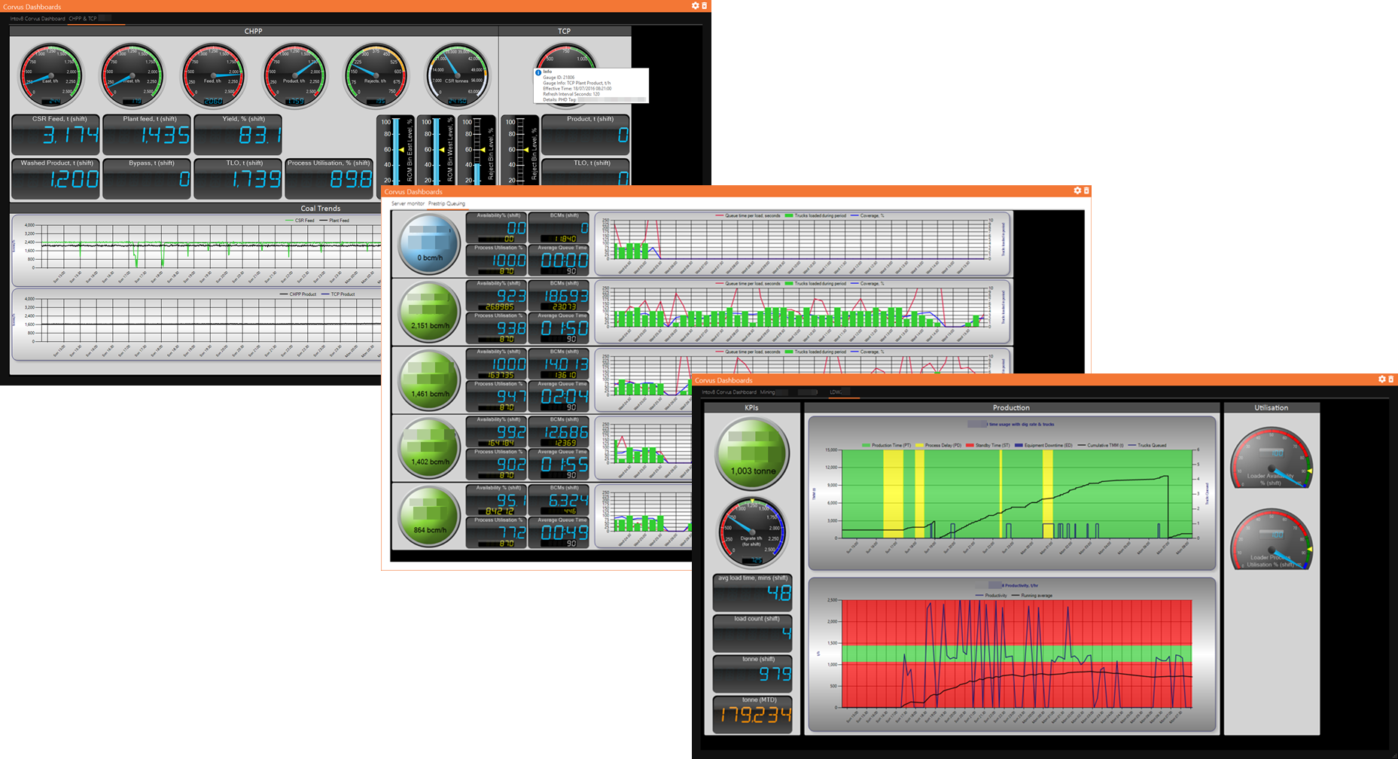This screenshot has height=759, width=1398.
Task: Click trash icon in Prestrip Queuing window
Action: (x=1086, y=191)
